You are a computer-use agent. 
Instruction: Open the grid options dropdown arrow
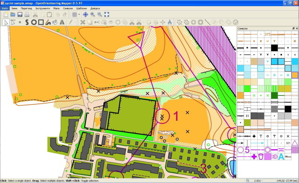coord(79,14)
